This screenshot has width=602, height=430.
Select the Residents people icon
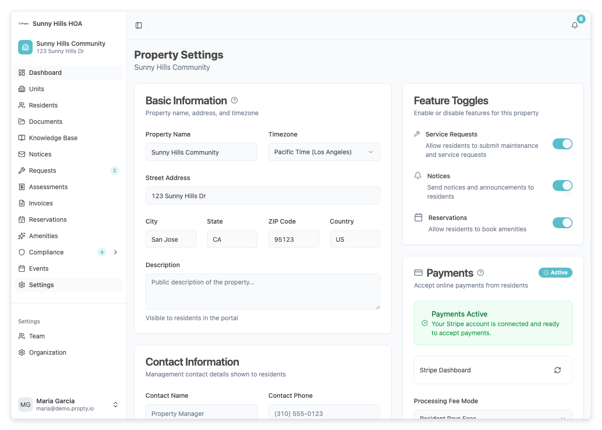click(x=23, y=105)
